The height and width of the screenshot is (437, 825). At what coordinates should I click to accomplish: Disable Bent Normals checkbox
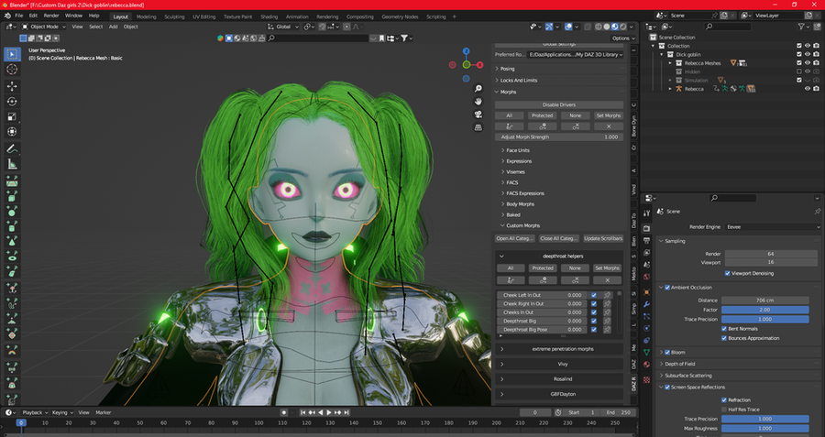pyautogui.click(x=722, y=328)
